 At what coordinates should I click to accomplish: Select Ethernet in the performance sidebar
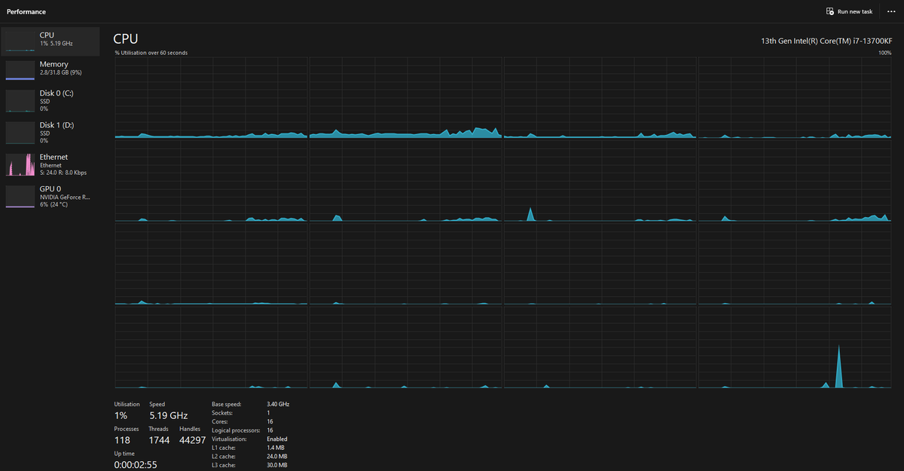(x=50, y=164)
